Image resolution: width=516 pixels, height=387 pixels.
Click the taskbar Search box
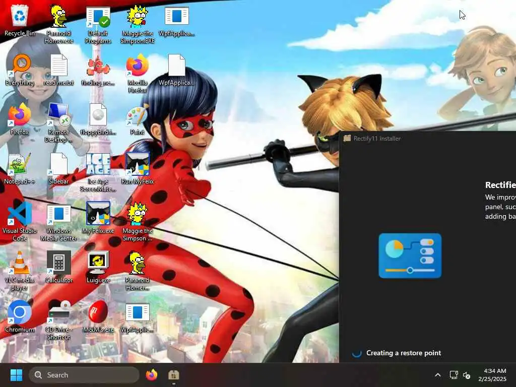pos(84,375)
